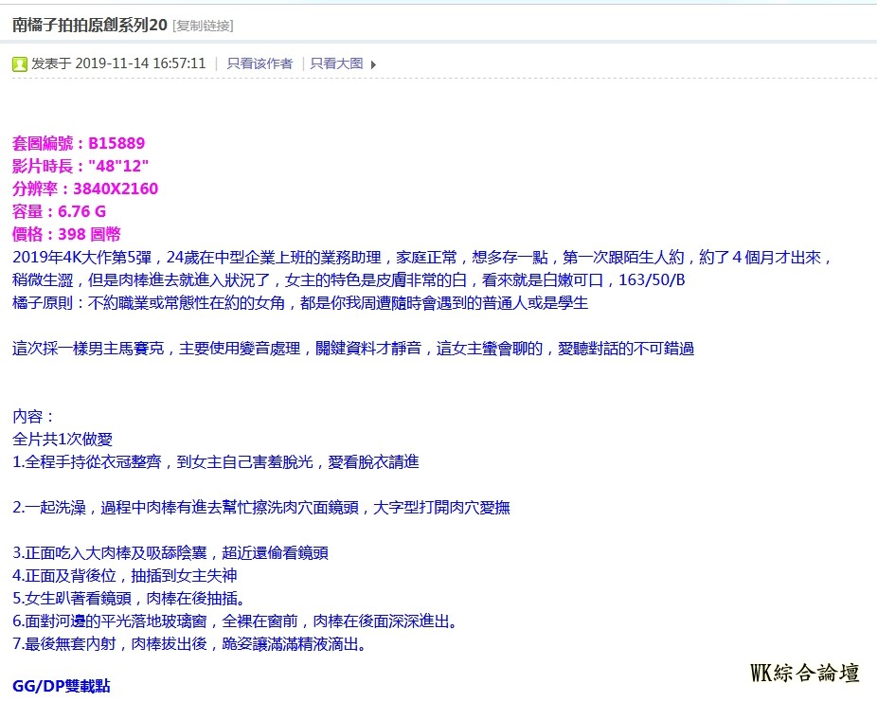
Task: Click the GG/DP雙載點 download text
Action: coord(62,685)
